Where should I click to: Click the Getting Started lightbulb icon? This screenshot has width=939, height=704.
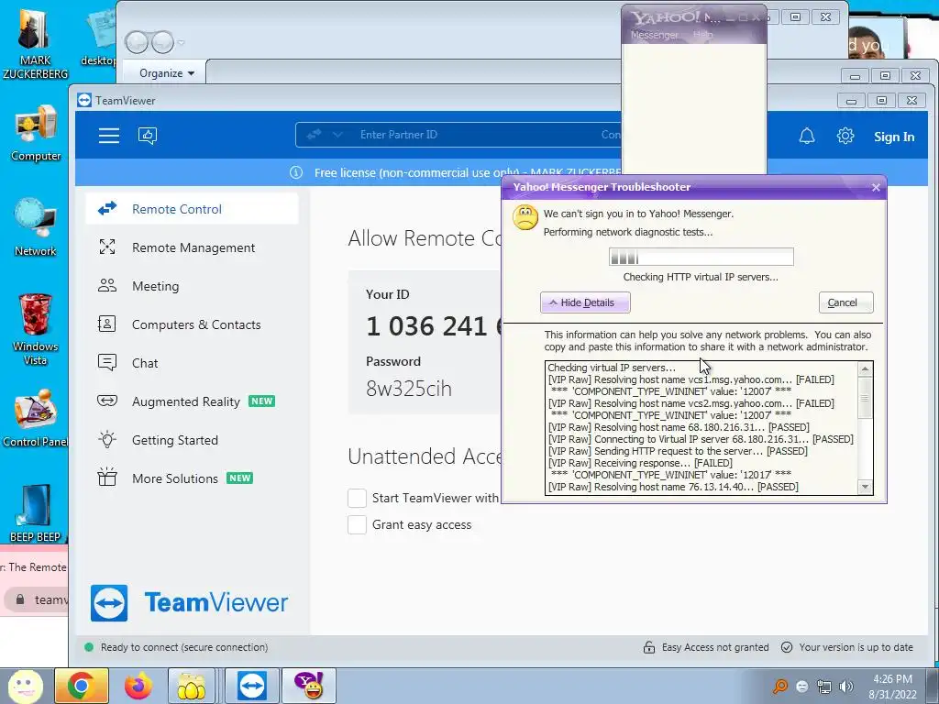(x=107, y=439)
